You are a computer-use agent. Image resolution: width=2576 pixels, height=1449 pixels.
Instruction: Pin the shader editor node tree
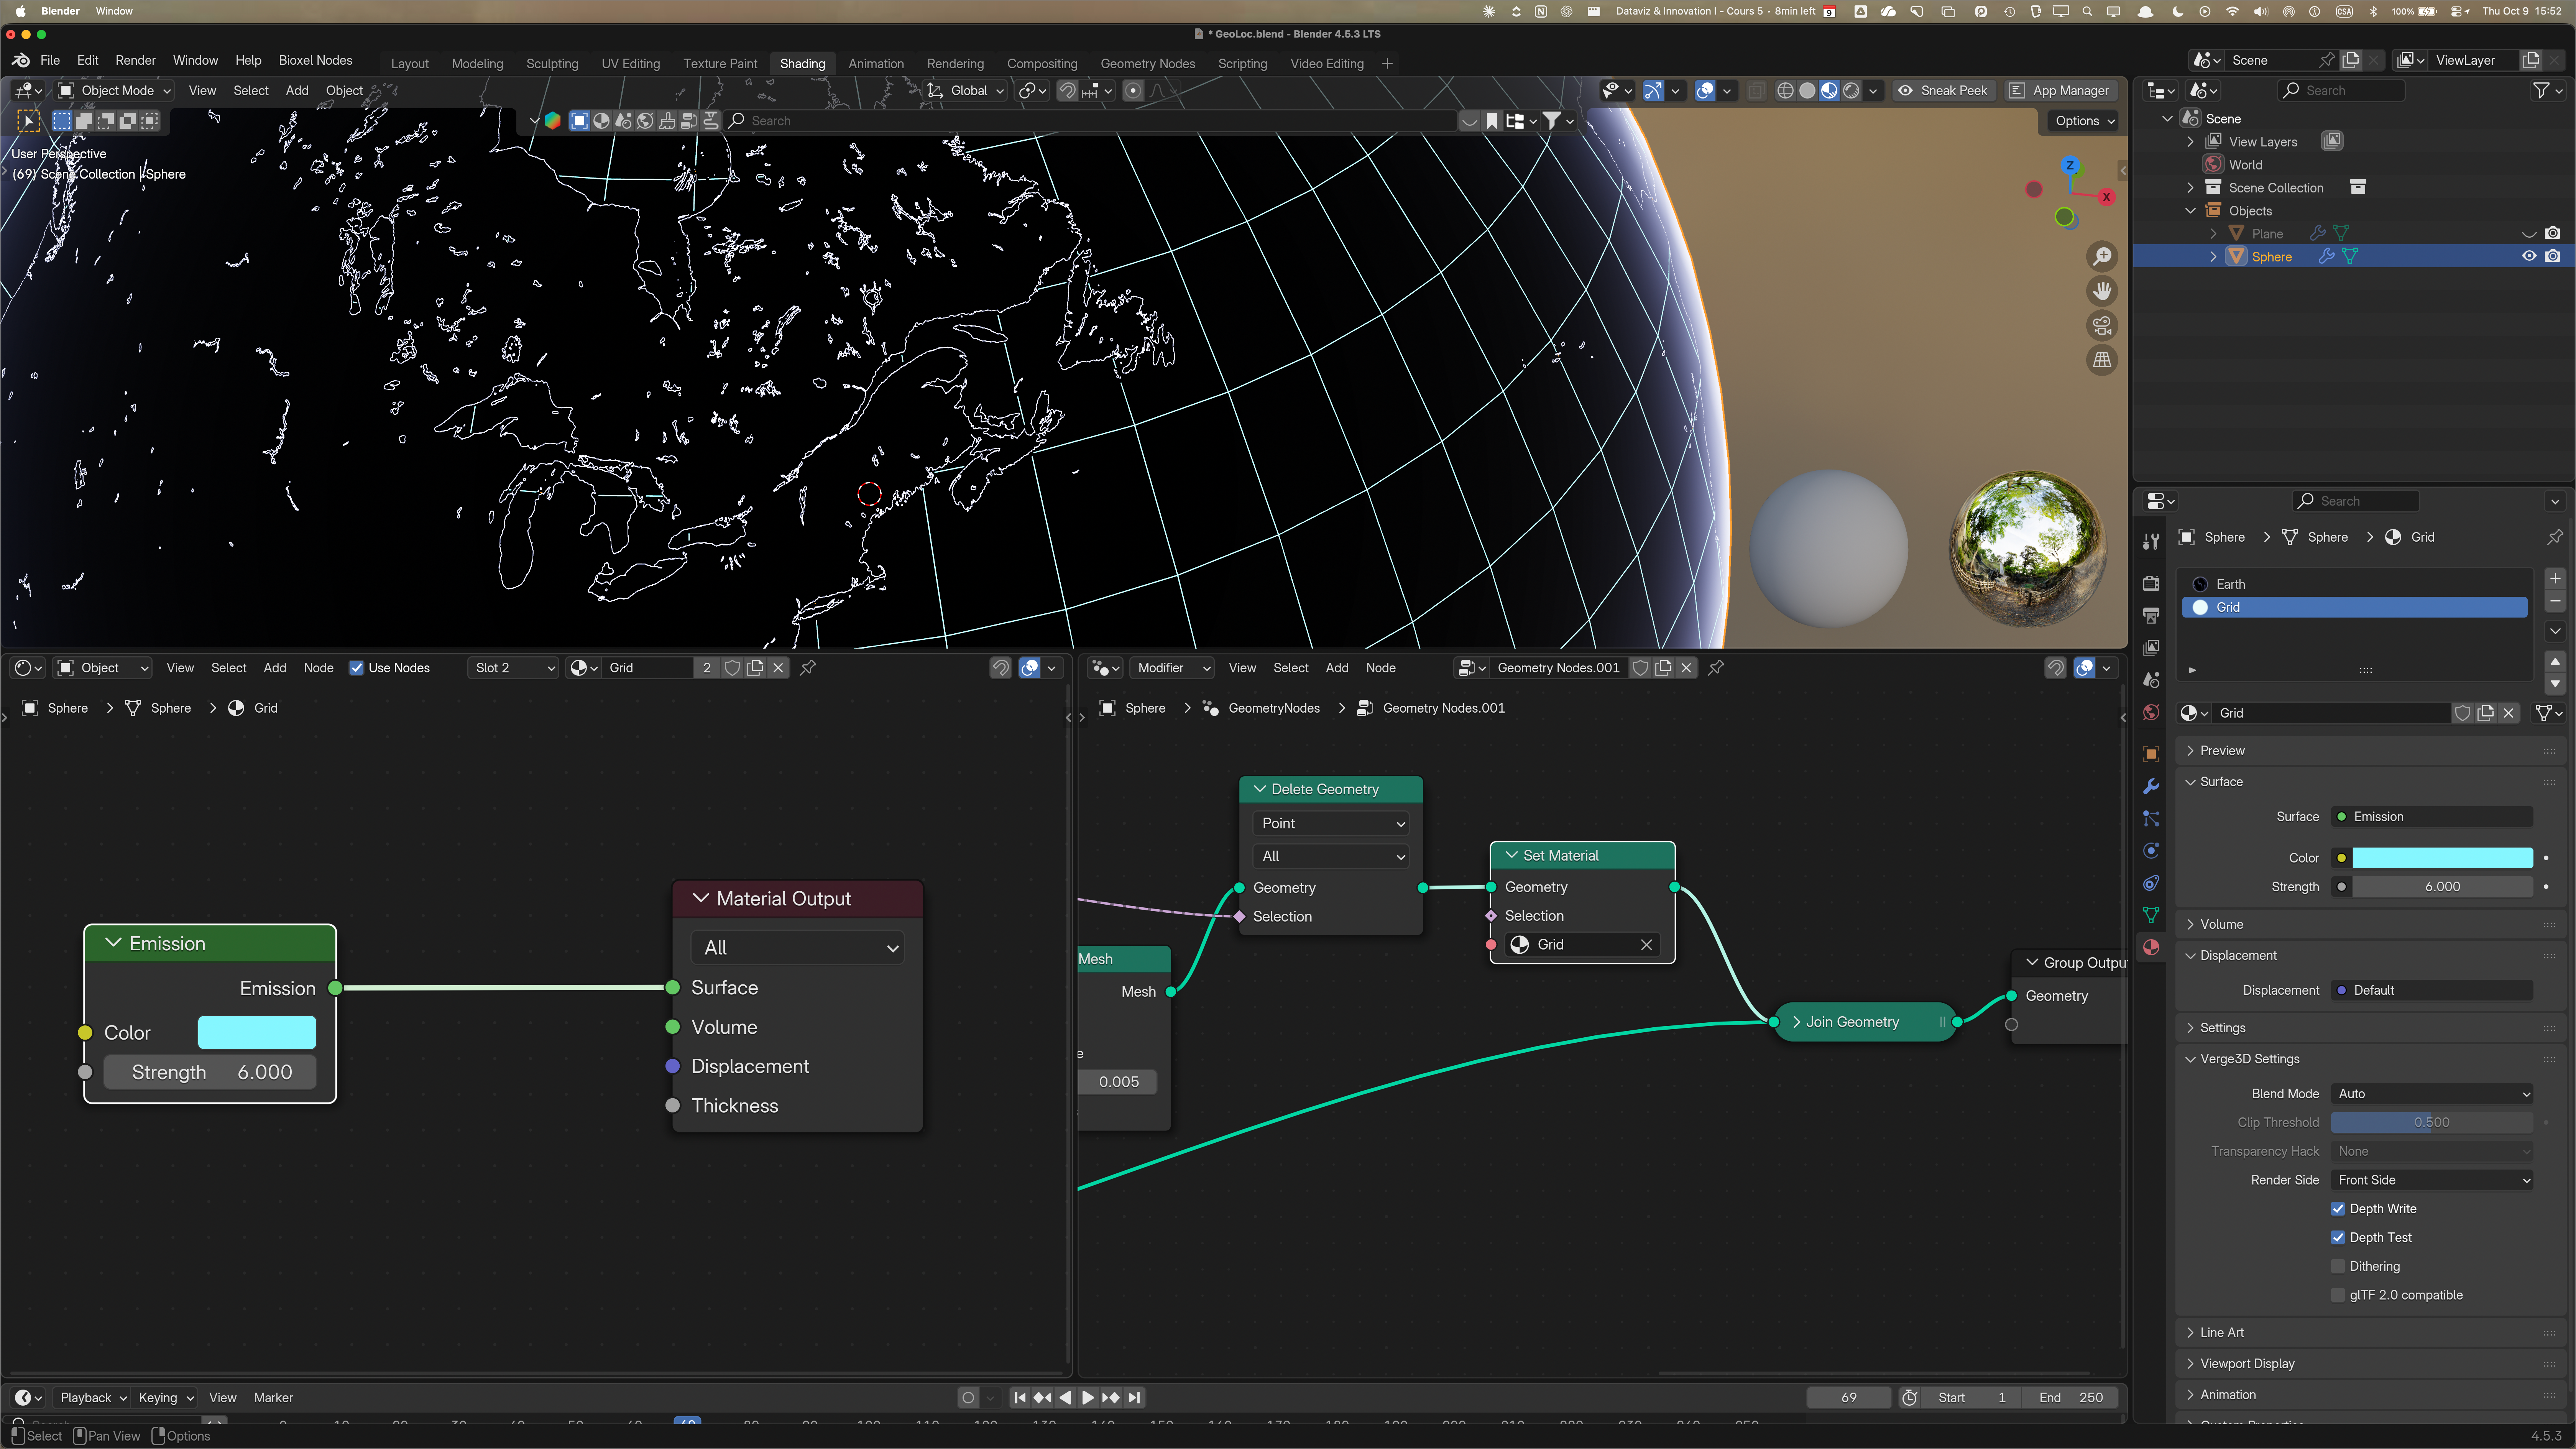pos(808,668)
